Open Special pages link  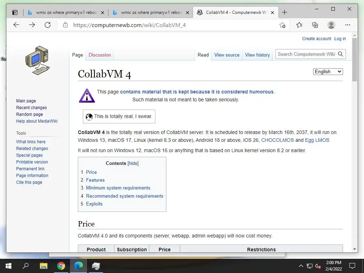pos(30,155)
